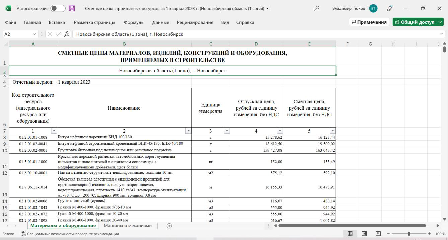
Task: Click next sheet navigation arrow
Action: pos(16,226)
